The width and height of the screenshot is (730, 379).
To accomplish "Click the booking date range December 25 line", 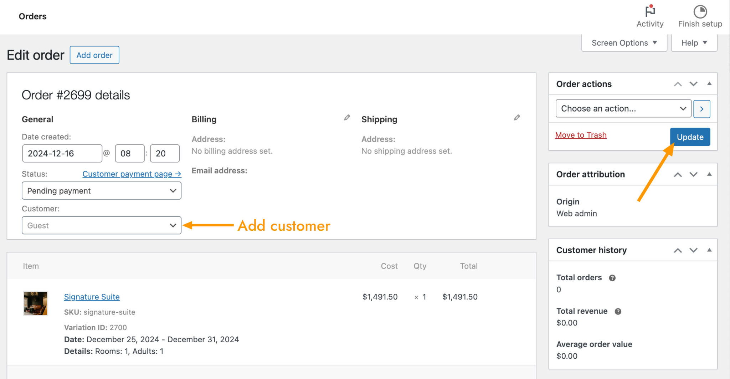I will (x=151, y=339).
